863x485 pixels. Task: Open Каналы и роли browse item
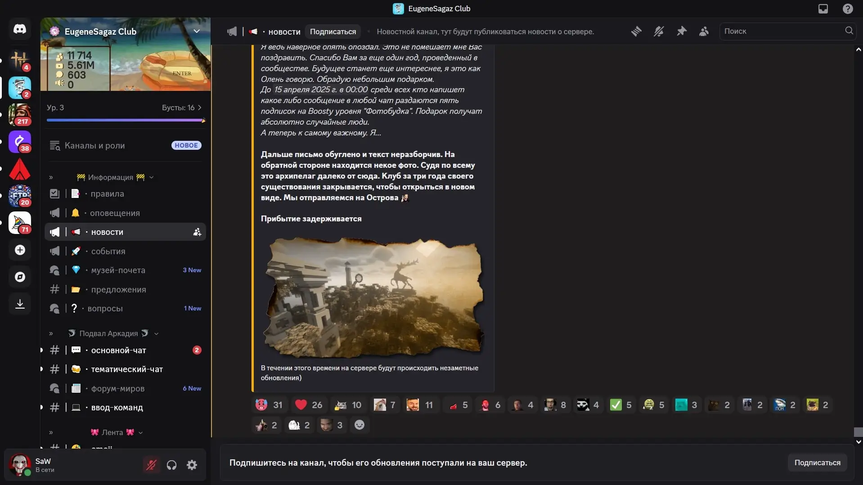(94, 145)
